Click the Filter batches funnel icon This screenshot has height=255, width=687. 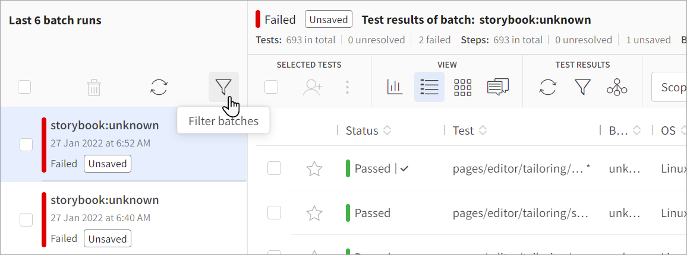223,87
